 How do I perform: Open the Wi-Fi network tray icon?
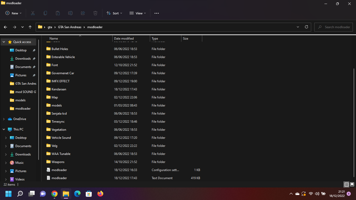coord(311,194)
